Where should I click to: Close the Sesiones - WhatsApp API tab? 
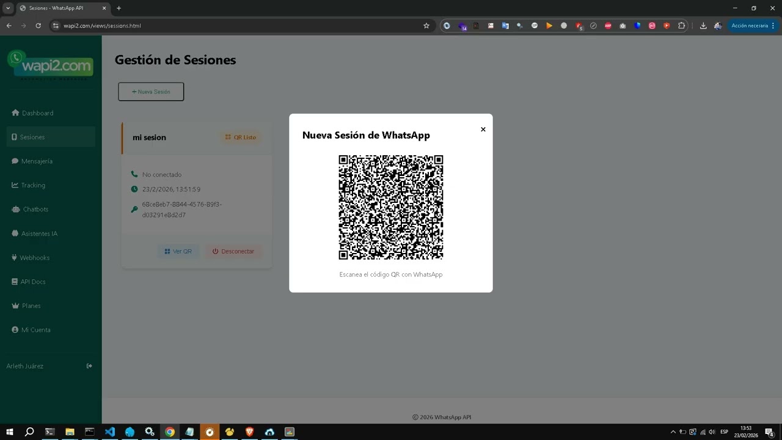click(x=104, y=8)
